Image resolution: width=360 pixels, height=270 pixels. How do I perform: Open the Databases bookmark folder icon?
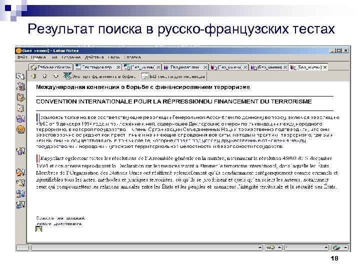tap(20, 151)
